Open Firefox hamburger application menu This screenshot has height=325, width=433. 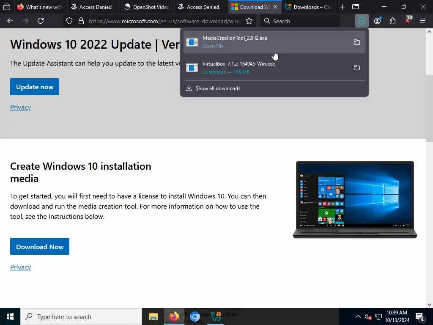(423, 21)
